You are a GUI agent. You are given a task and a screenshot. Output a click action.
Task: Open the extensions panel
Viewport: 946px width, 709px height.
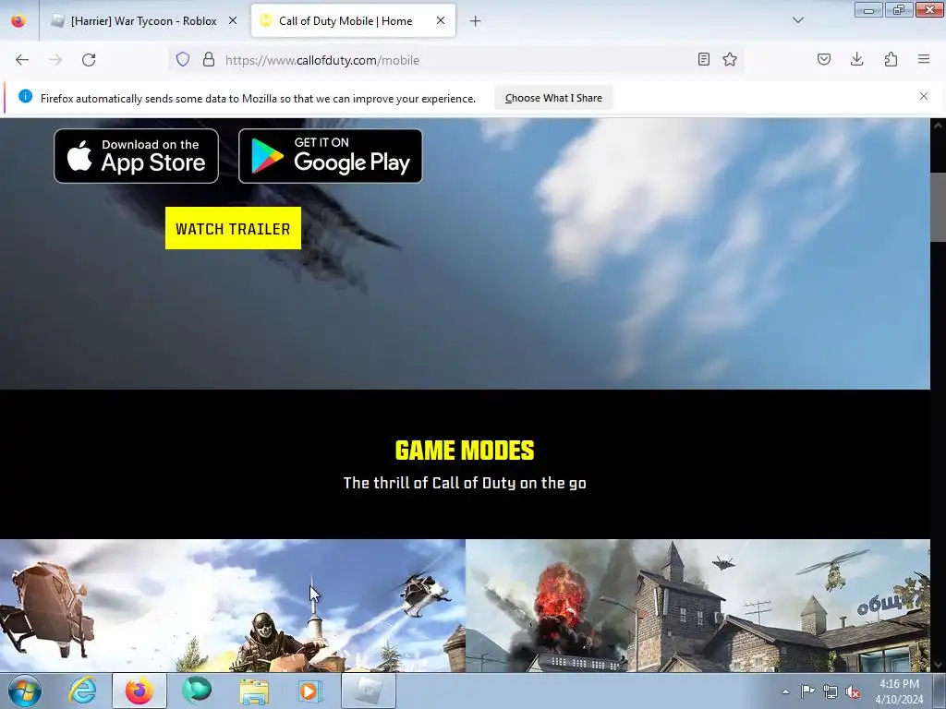click(891, 59)
